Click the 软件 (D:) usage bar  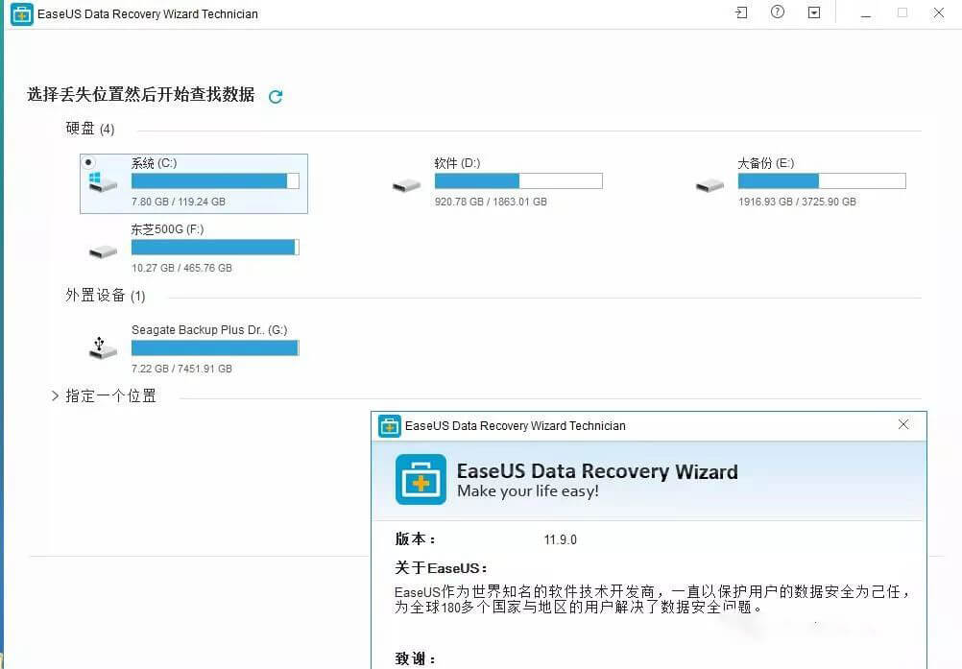pyautogui.click(x=518, y=180)
